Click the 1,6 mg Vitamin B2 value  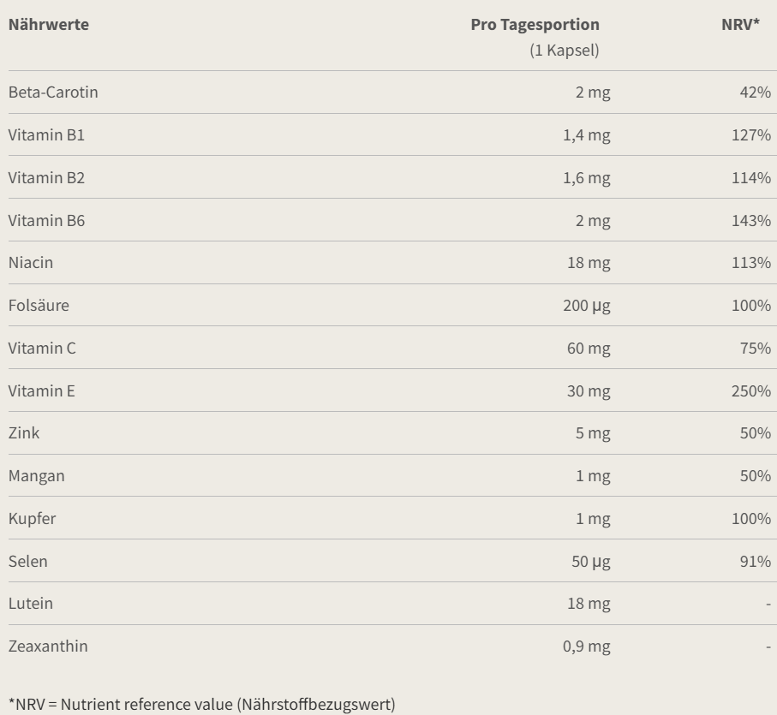pos(587,178)
